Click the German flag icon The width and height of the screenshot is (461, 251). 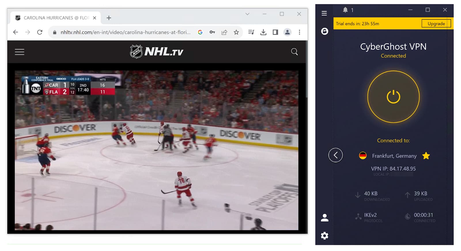pos(363,156)
